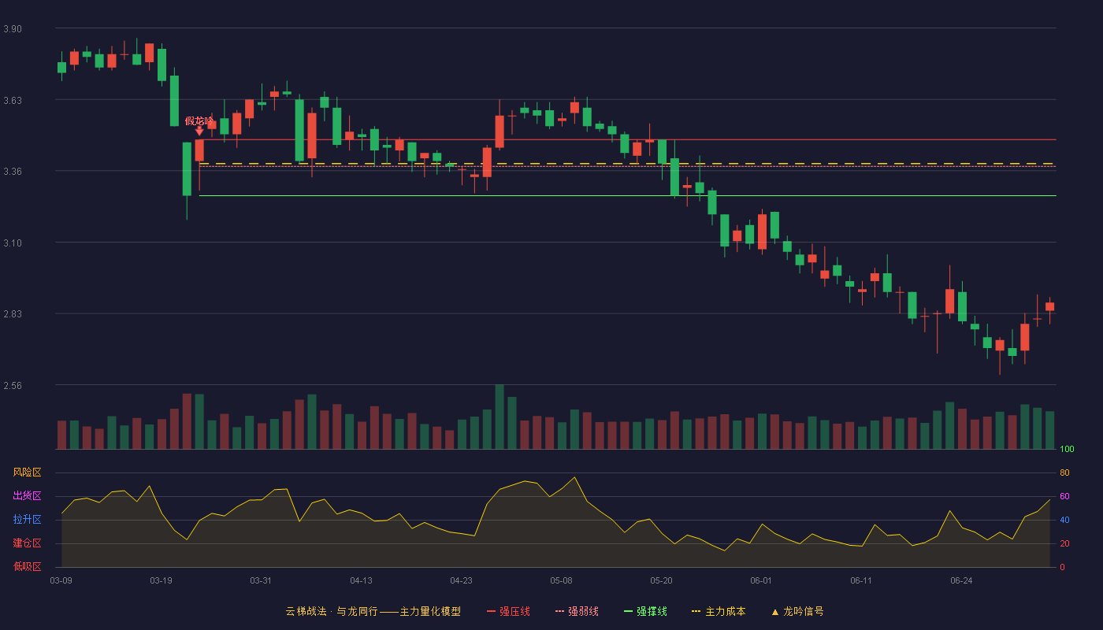Image resolution: width=1103 pixels, height=630 pixels.
Task: Select the 低吸区 zone label
Action: coord(27,566)
